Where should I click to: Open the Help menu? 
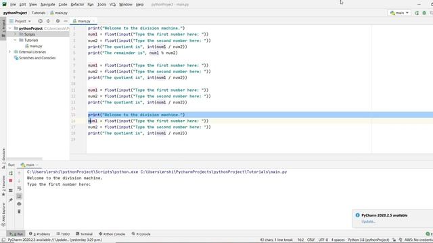(x=139, y=5)
